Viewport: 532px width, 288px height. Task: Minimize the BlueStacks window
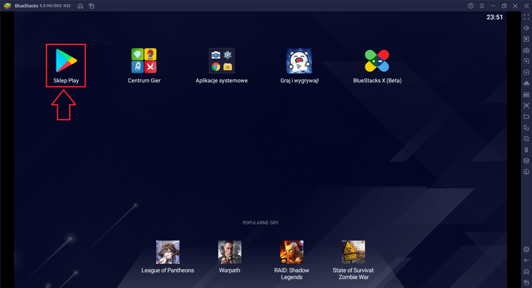click(493, 6)
